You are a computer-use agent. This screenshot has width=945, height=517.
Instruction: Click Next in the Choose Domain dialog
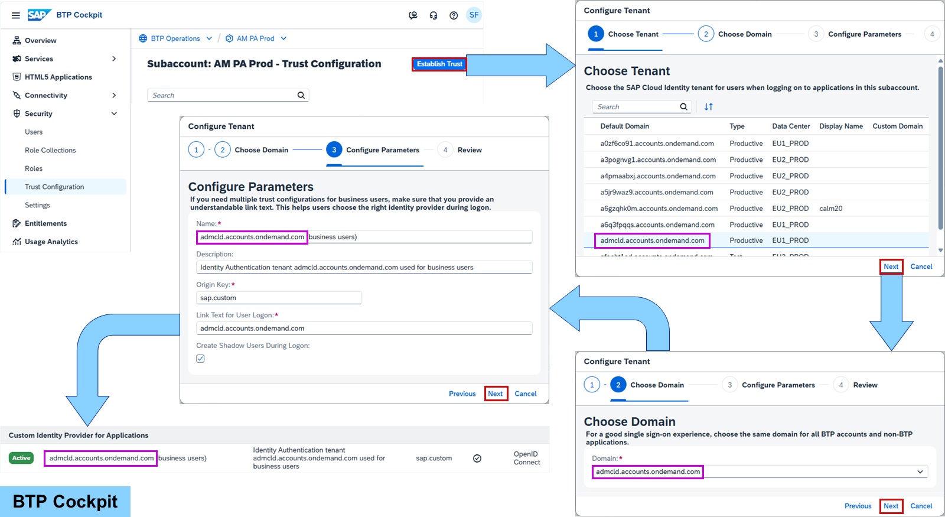(891, 506)
